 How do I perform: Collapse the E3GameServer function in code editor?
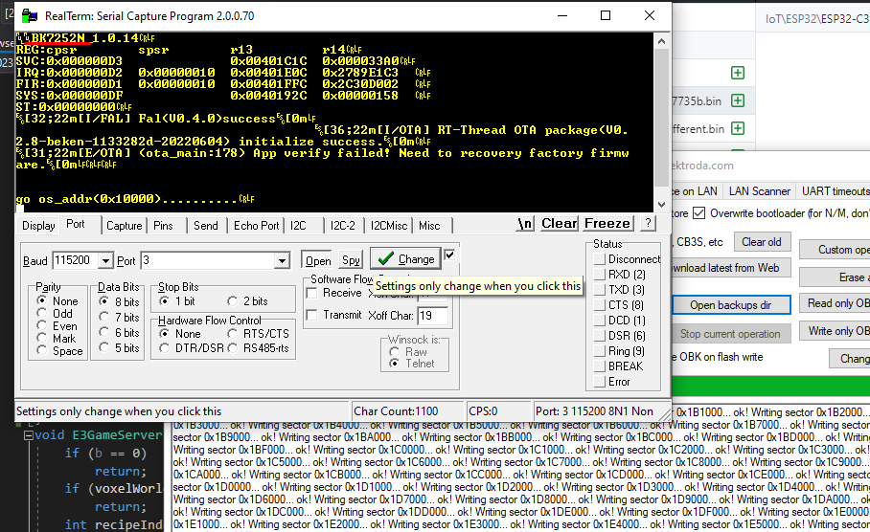[29, 435]
